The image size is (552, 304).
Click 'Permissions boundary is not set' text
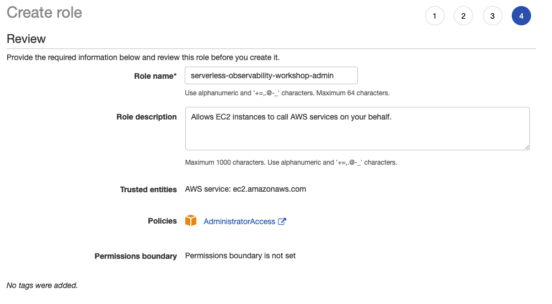pyautogui.click(x=240, y=256)
